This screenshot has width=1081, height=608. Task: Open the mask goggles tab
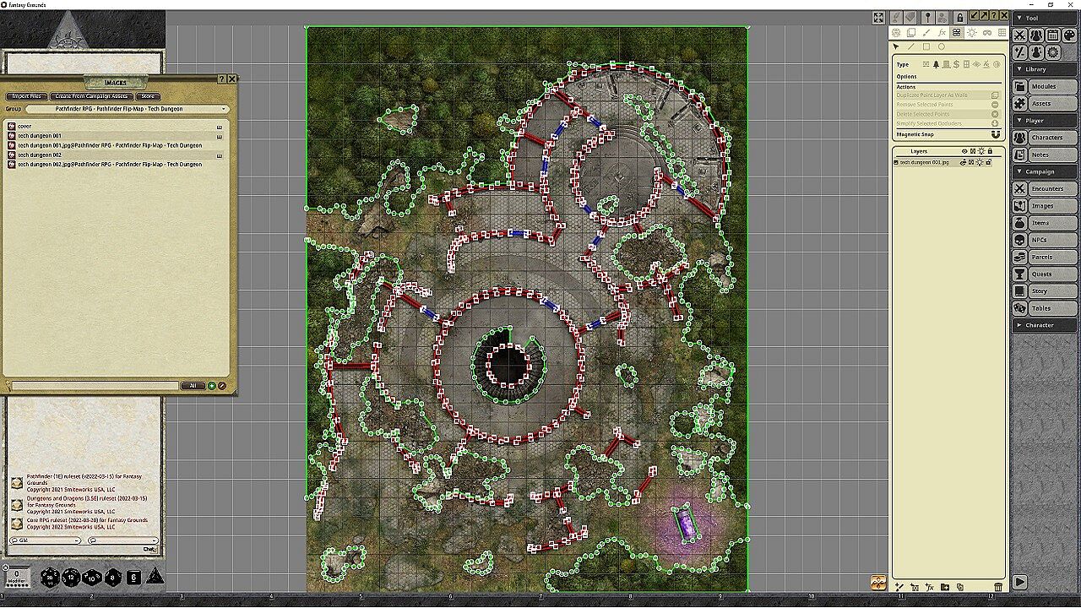click(x=987, y=33)
